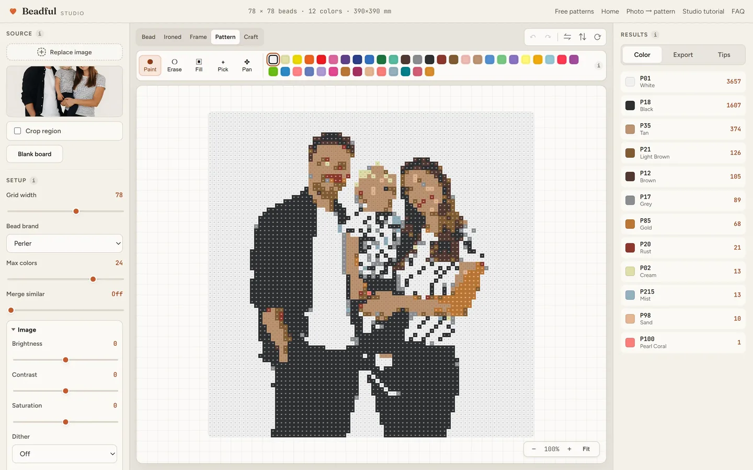753x470 pixels.
Task: Pick the purple swatch in the top palette row
Action: (x=345, y=60)
